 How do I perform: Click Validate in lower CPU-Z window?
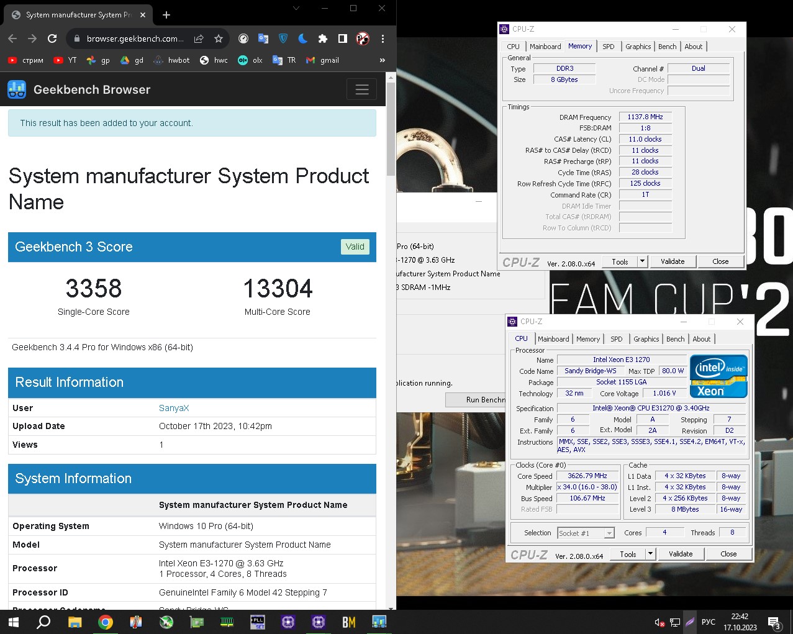click(x=681, y=554)
